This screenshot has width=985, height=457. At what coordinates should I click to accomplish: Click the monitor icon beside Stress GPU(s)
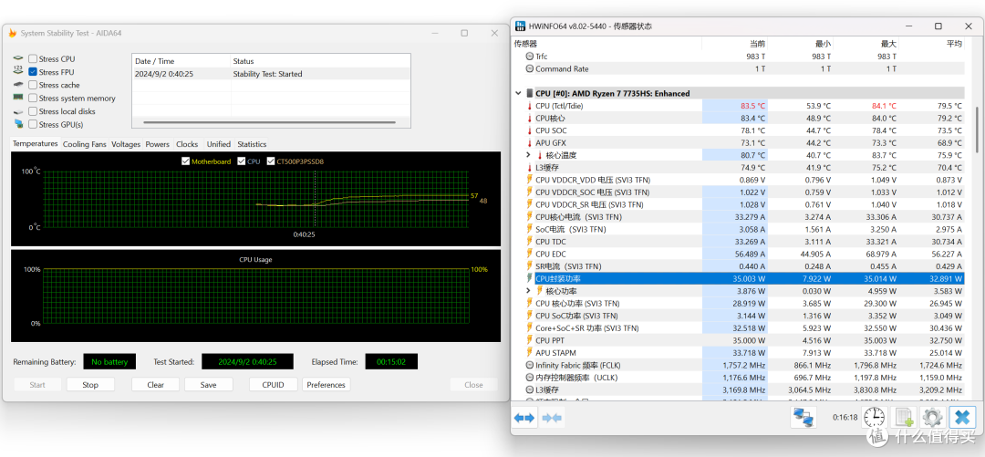pos(18,124)
